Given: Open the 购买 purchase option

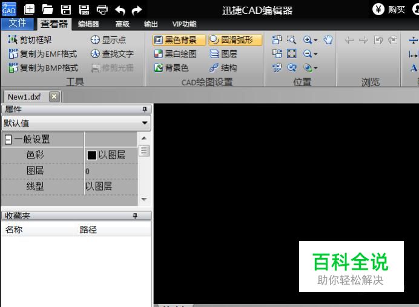Looking at the screenshot, I should click(389, 10).
